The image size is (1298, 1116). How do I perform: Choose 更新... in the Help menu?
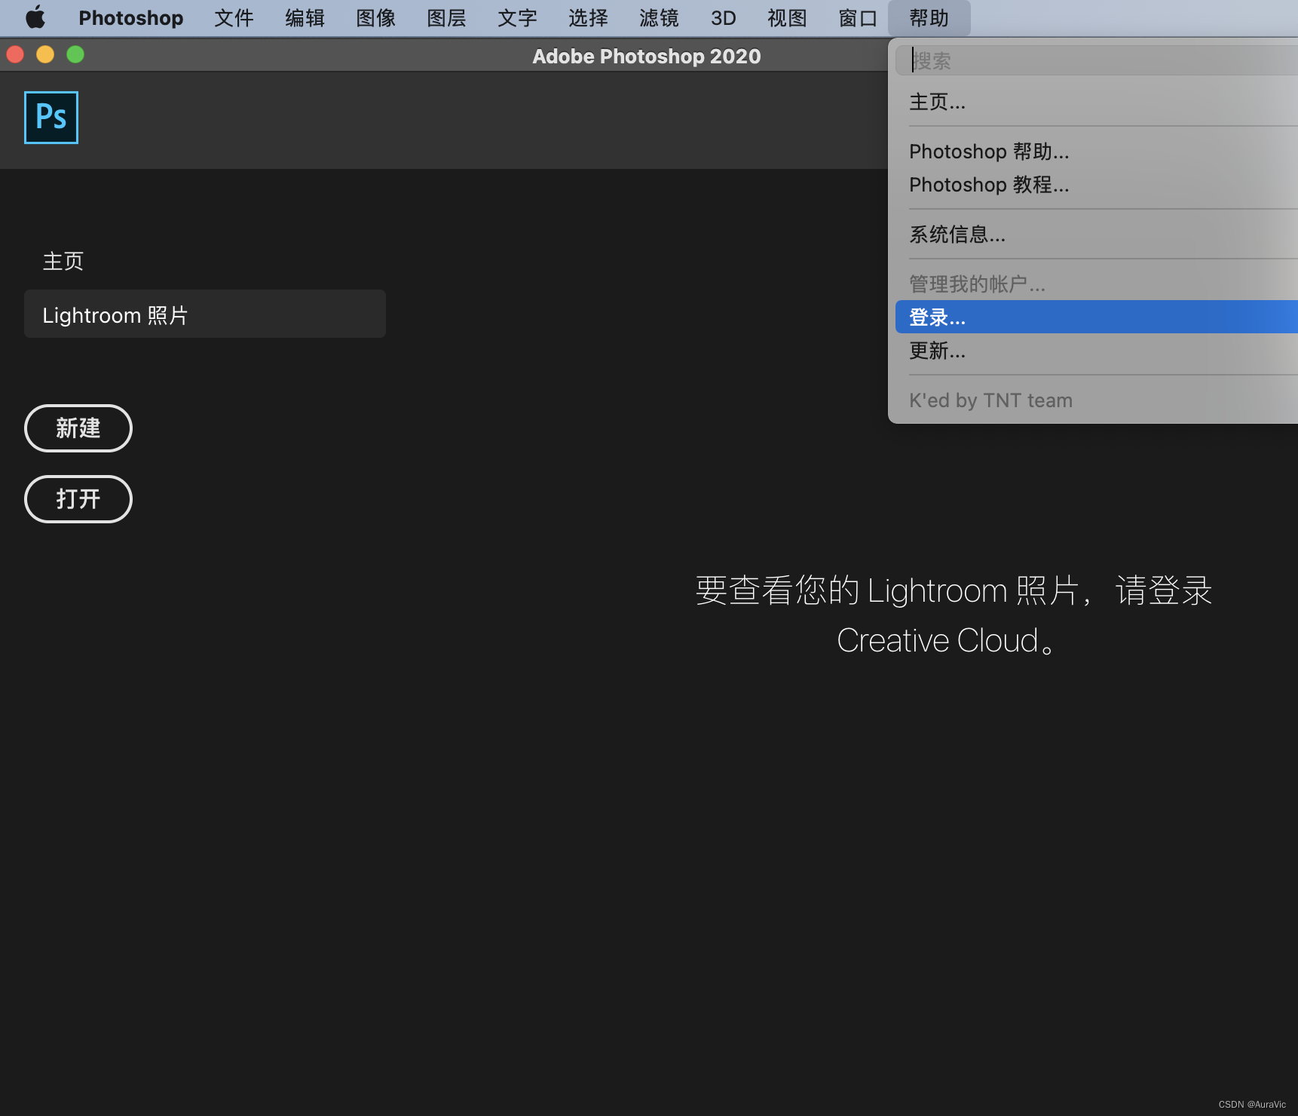click(x=1097, y=351)
